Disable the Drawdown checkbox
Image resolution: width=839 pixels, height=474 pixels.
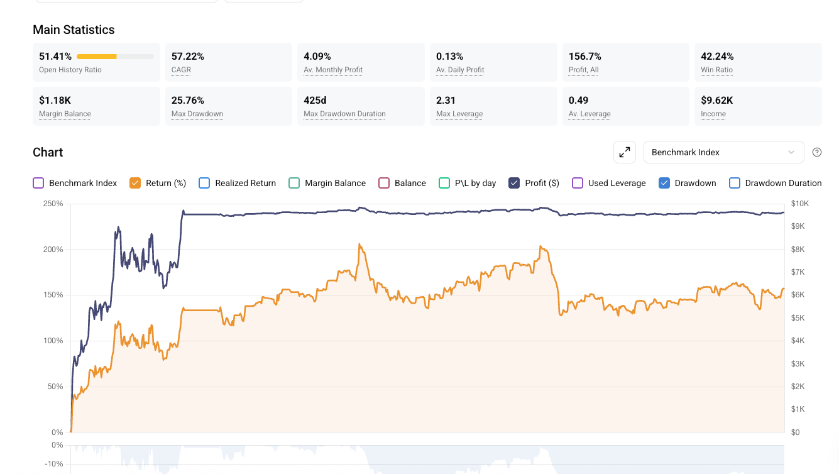664,183
